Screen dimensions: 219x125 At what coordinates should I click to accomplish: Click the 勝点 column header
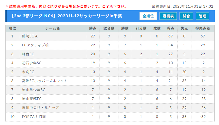tap(93, 28)
